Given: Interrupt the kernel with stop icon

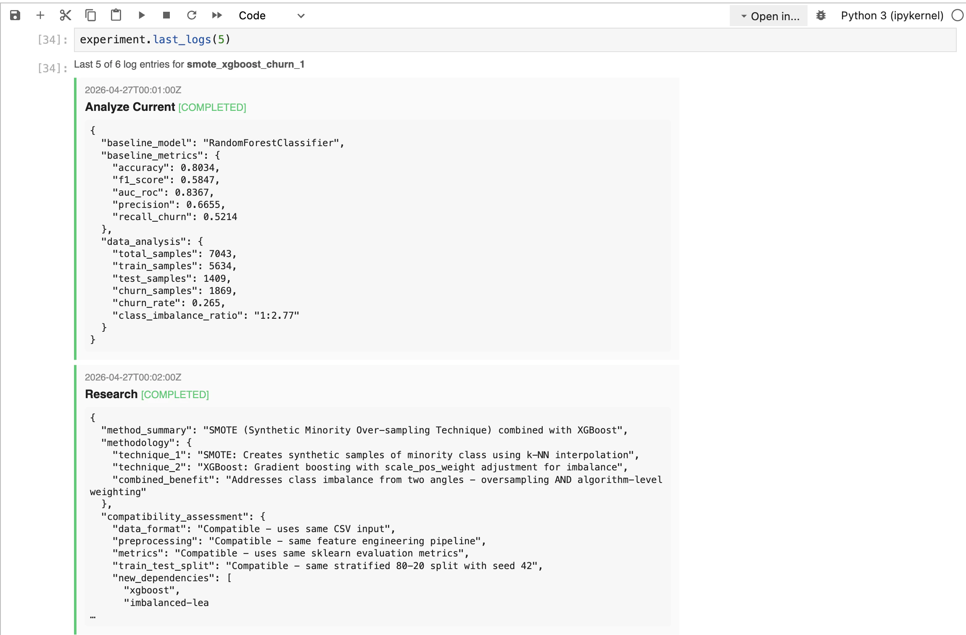Looking at the screenshot, I should 166,16.
